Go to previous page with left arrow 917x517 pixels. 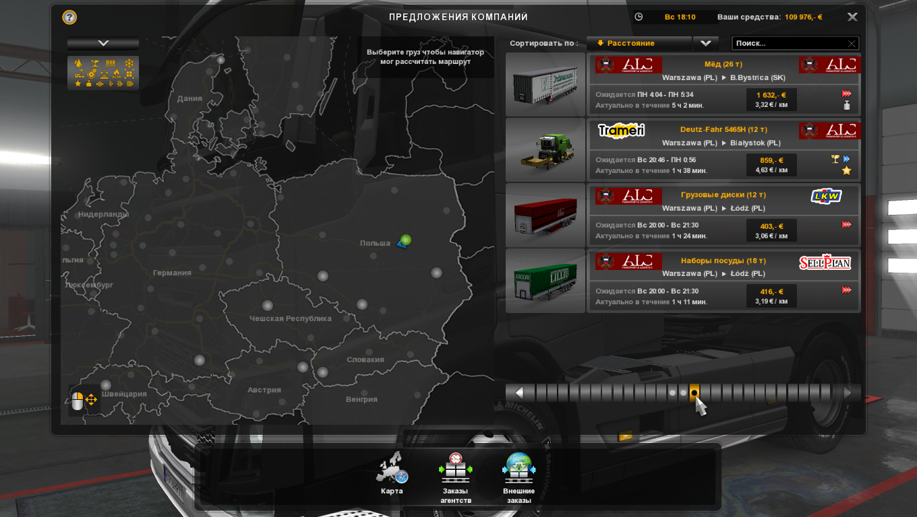pos(519,392)
